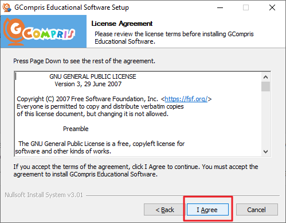
Task: Click the GCompris globe logo banner
Action: pyautogui.click(x=44, y=32)
